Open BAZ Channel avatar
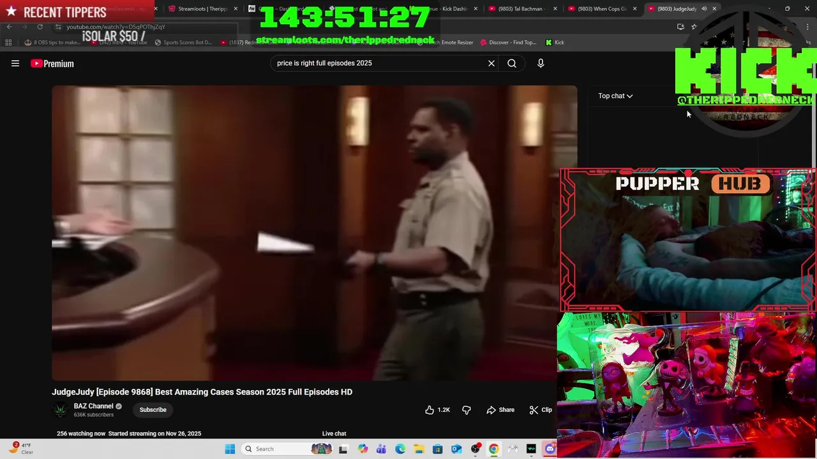817x459 pixels. click(x=61, y=410)
